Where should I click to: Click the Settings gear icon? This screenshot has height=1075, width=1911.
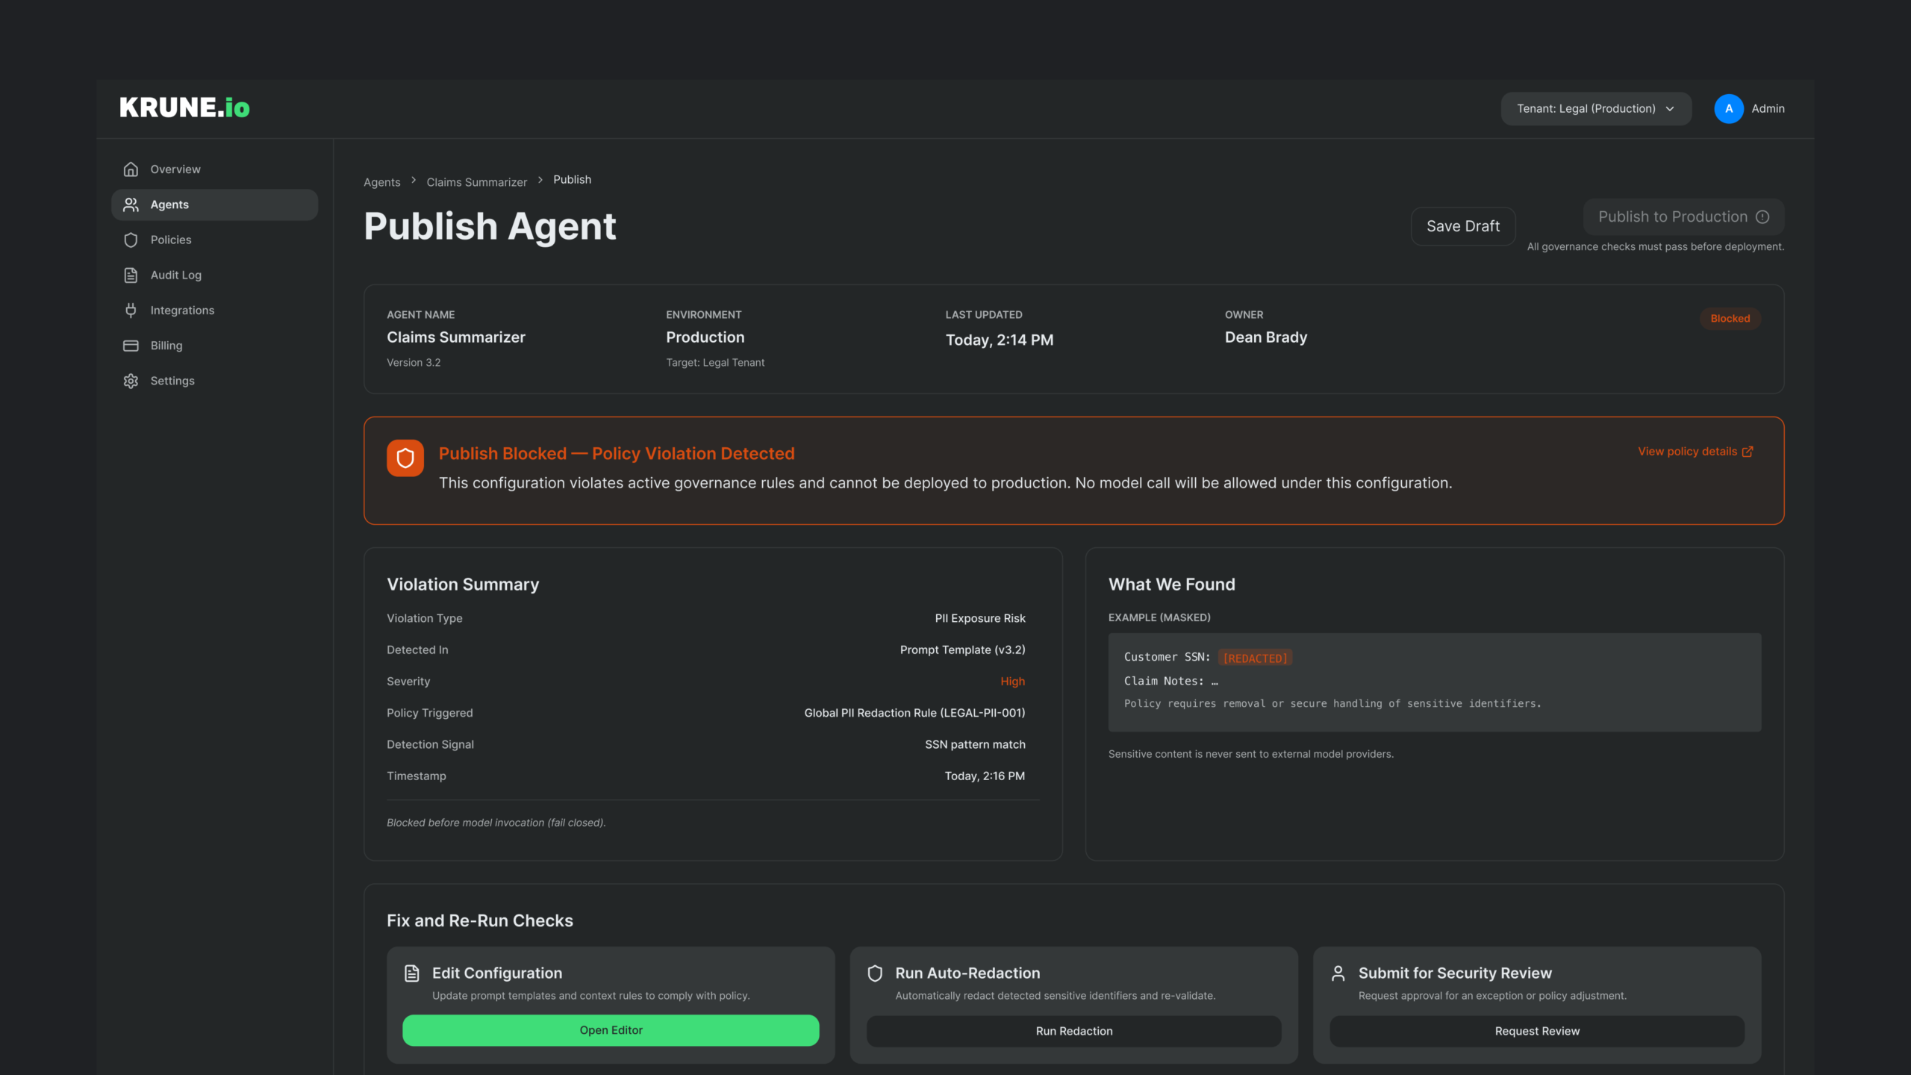(131, 381)
